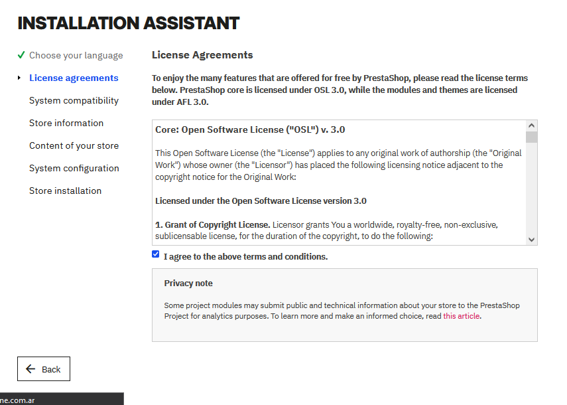Open 'this article' link in Privacy note
Screen dimensions: 567x405
(462, 316)
